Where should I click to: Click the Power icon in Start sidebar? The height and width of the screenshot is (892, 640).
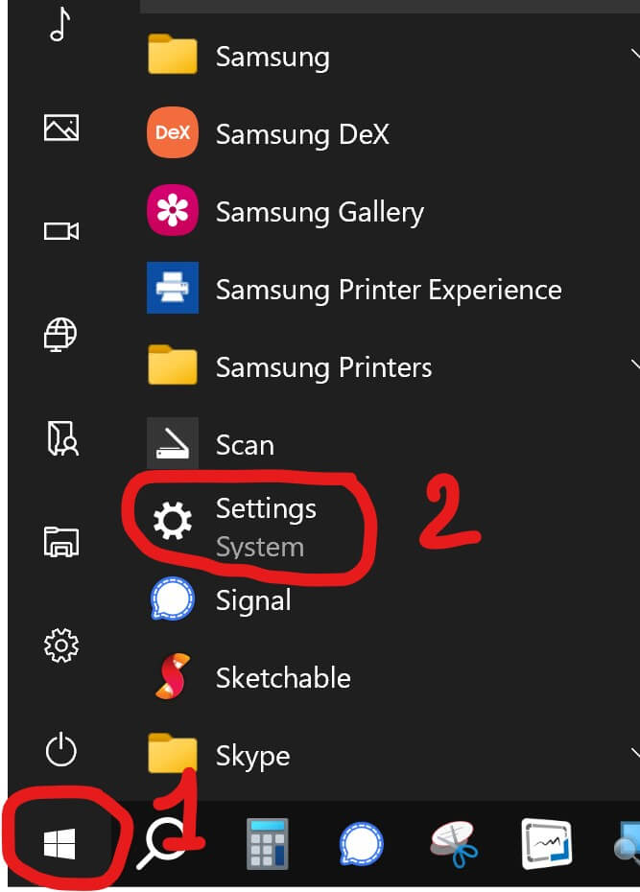coord(60,749)
